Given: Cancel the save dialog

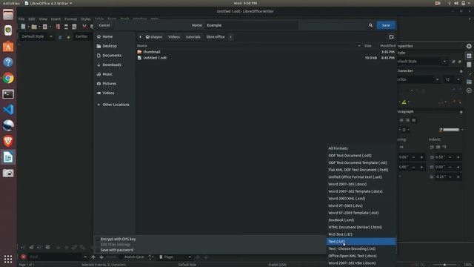Looking at the screenshot, I should [x=104, y=25].
